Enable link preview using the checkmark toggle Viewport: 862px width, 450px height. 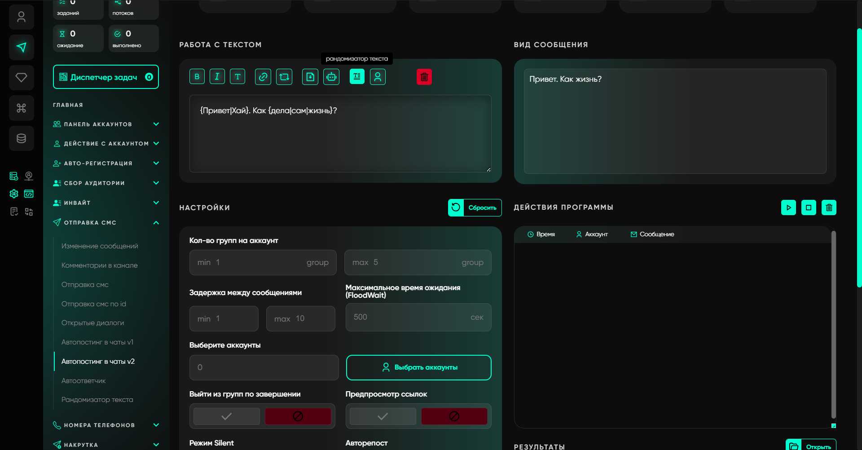(383, 416)
